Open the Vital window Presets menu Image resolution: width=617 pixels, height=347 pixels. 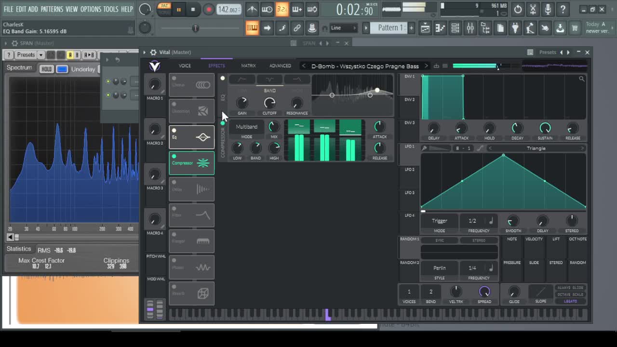pos(548,52)
